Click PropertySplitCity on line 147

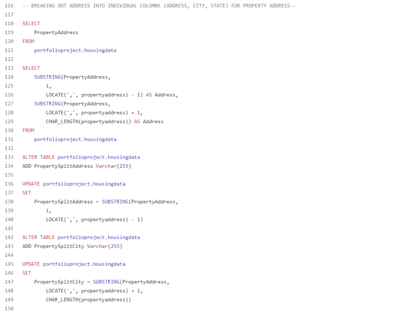59,282
